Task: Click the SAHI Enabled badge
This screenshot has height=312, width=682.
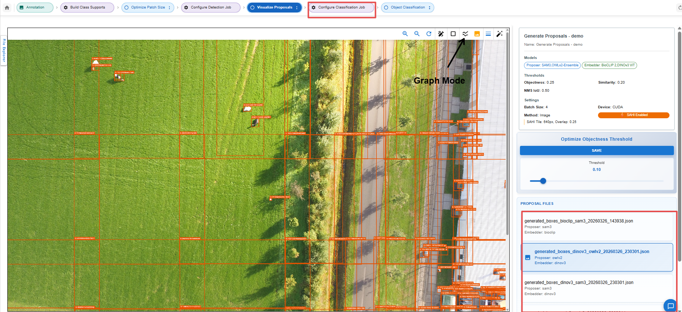Action: coord(633,115)
